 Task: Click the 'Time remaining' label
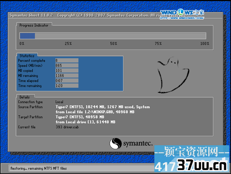click(30, 86)
